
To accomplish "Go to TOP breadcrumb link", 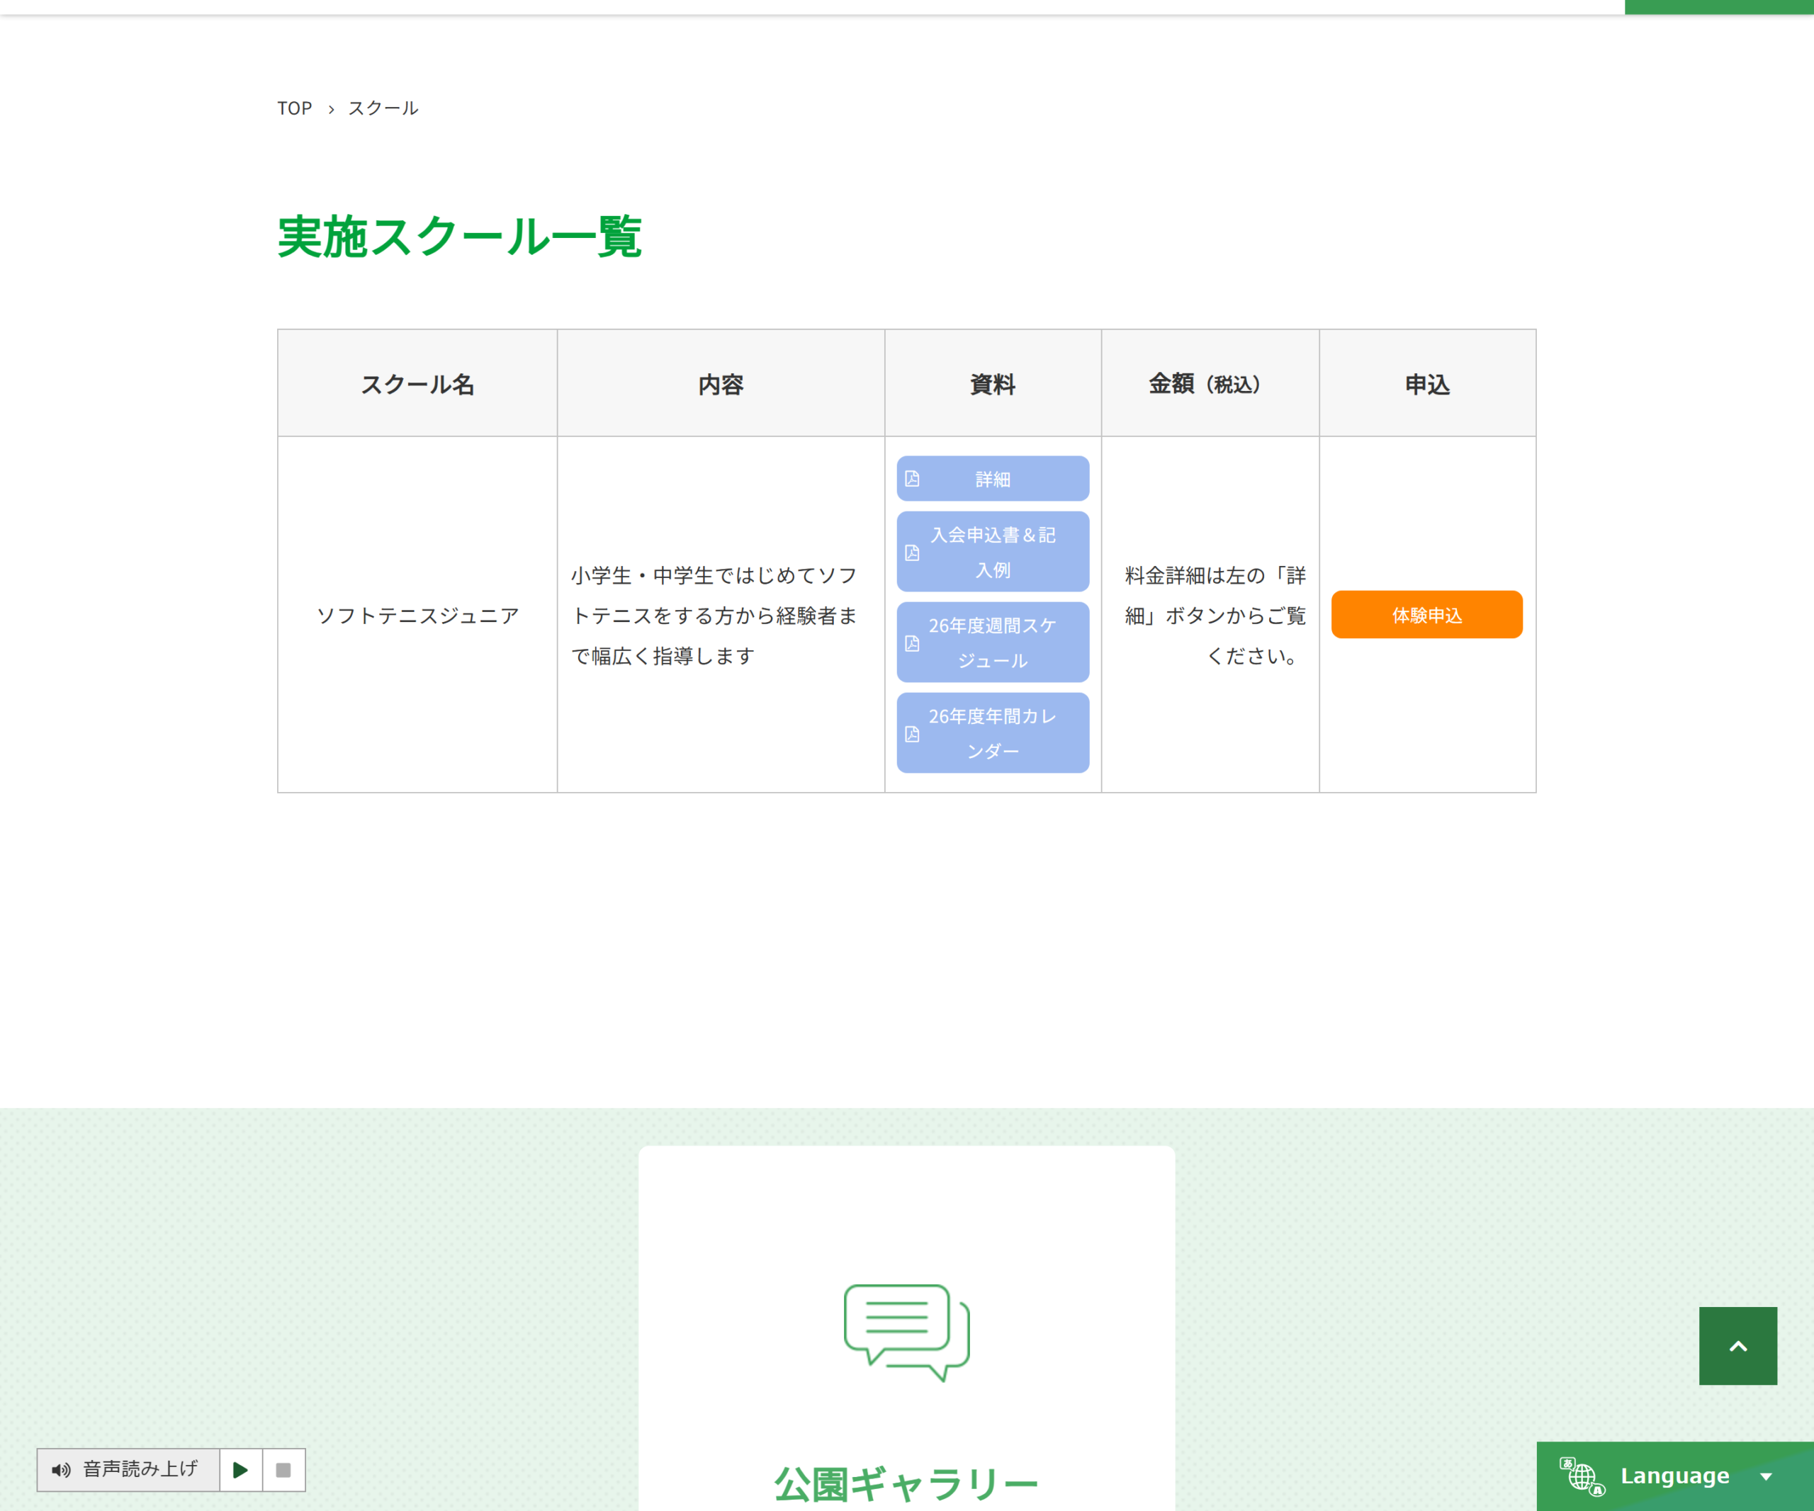I will tap(293, 108).
